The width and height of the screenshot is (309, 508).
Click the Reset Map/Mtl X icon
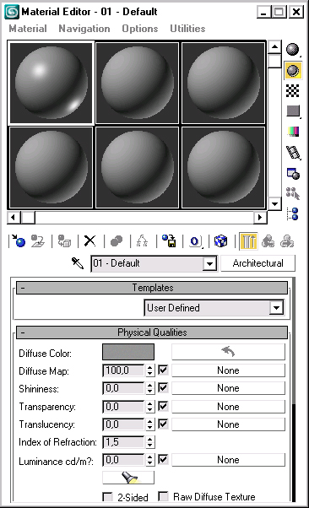(89, 241)
